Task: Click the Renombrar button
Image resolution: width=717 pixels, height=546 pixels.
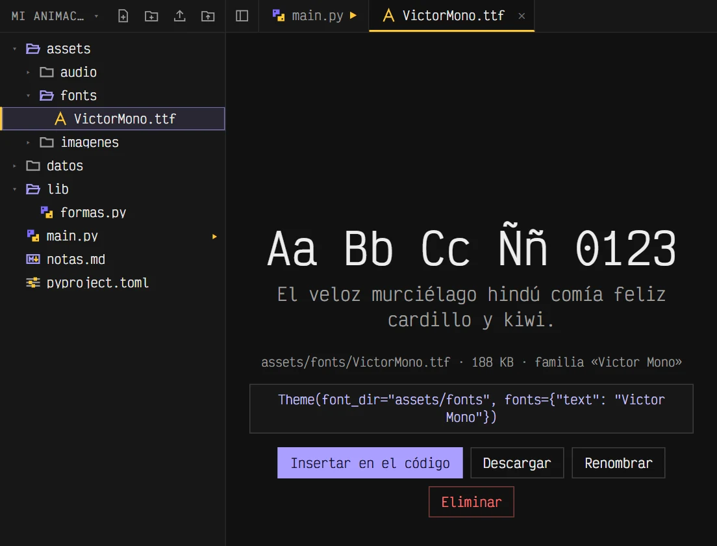Action: point(618,463)
